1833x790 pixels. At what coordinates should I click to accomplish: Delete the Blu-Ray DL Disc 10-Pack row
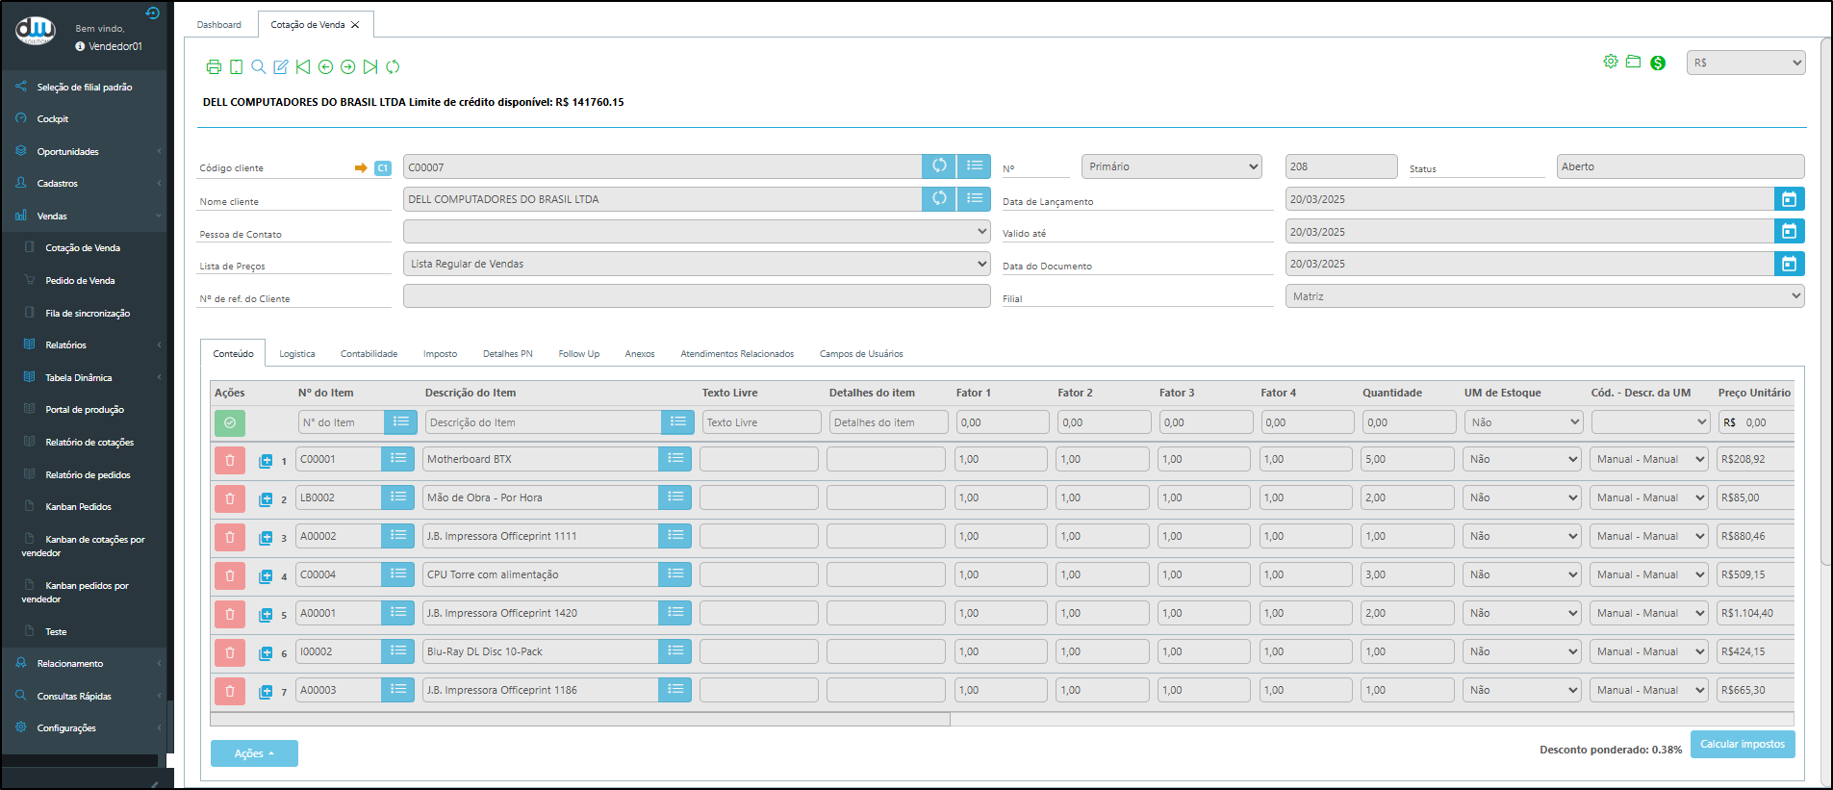[x=229, y=652]
